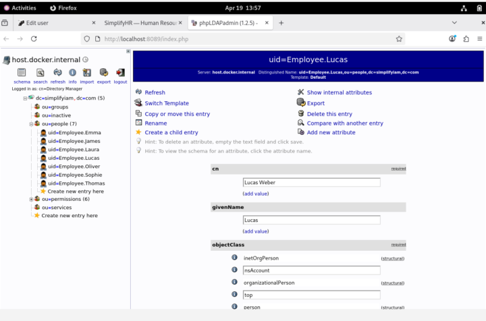Click the Show internal attributes icon

click(x=300, y=92)
